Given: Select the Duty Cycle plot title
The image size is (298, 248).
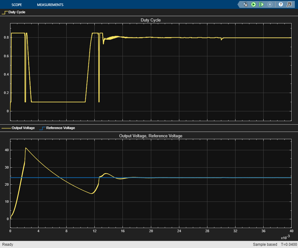Looking at the screenshot, I should click(151, 20).
